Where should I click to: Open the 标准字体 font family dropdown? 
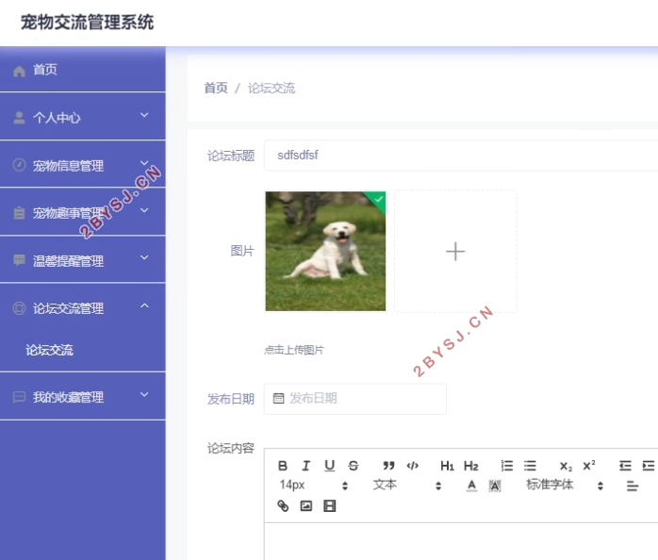point(565,486)
